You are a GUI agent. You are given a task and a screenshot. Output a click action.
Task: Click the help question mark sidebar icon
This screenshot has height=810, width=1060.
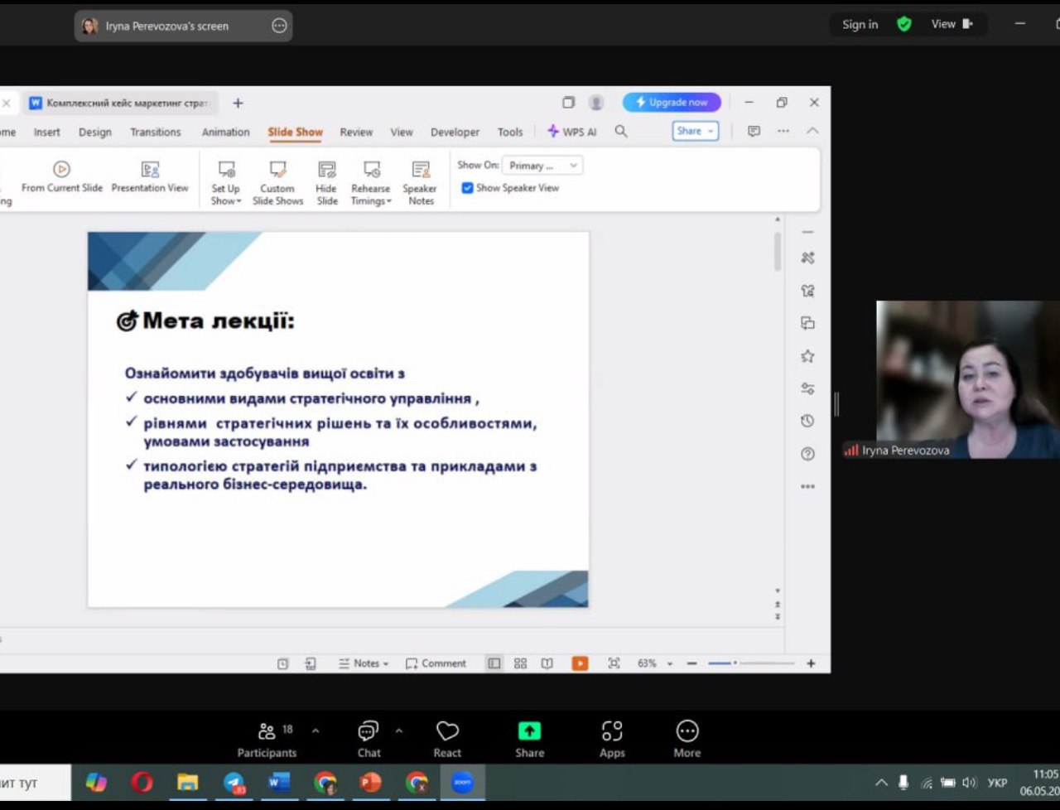coord(807,454)
